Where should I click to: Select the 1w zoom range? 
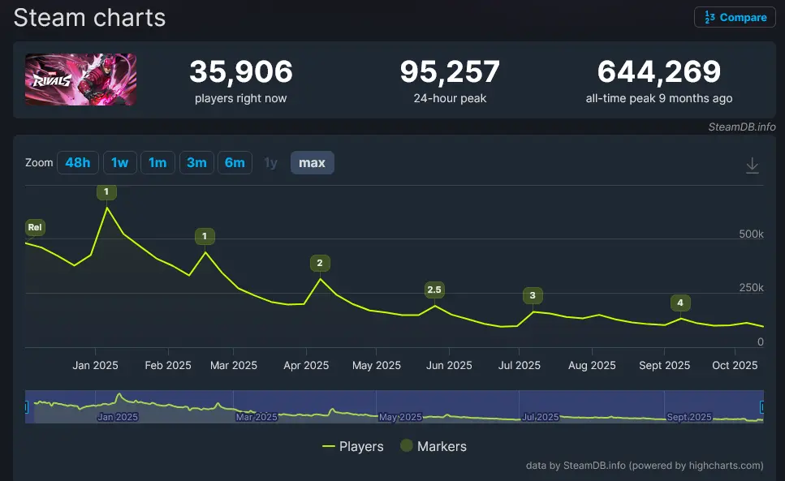pyautogui.click(x=119, y=163)
